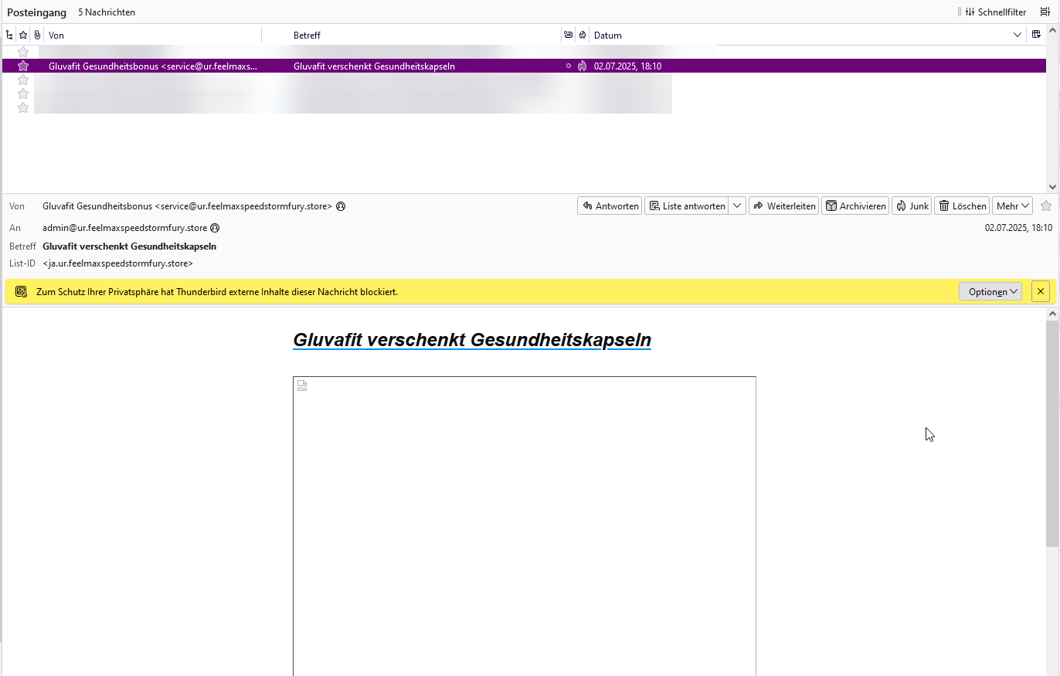Click the broken image placeholder in the email
Screen dimensions: 1060x676
click(x=302, y=386)
